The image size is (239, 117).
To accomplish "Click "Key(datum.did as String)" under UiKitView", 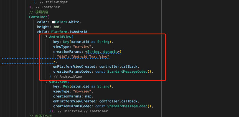I will click(x=87, y=86).
